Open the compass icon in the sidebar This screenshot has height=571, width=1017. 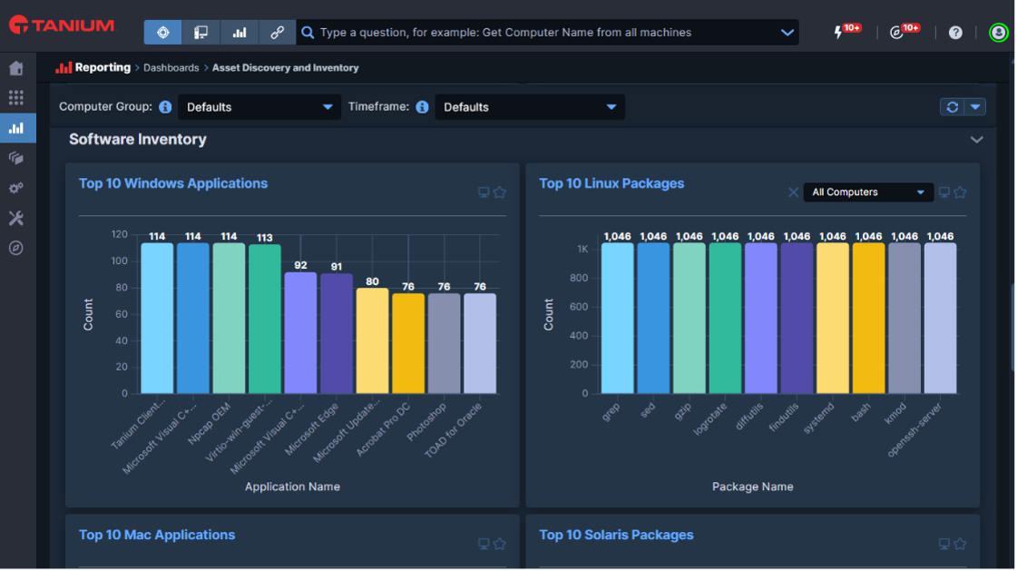tap(16, 248)
